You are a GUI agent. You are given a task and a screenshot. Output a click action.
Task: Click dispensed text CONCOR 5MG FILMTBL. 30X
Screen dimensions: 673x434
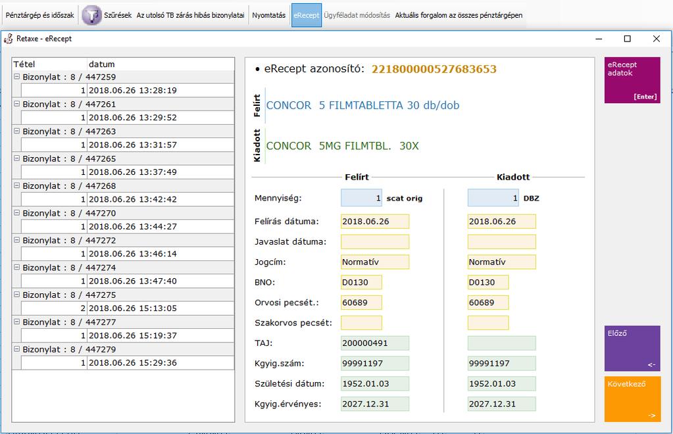pos(342,146)
